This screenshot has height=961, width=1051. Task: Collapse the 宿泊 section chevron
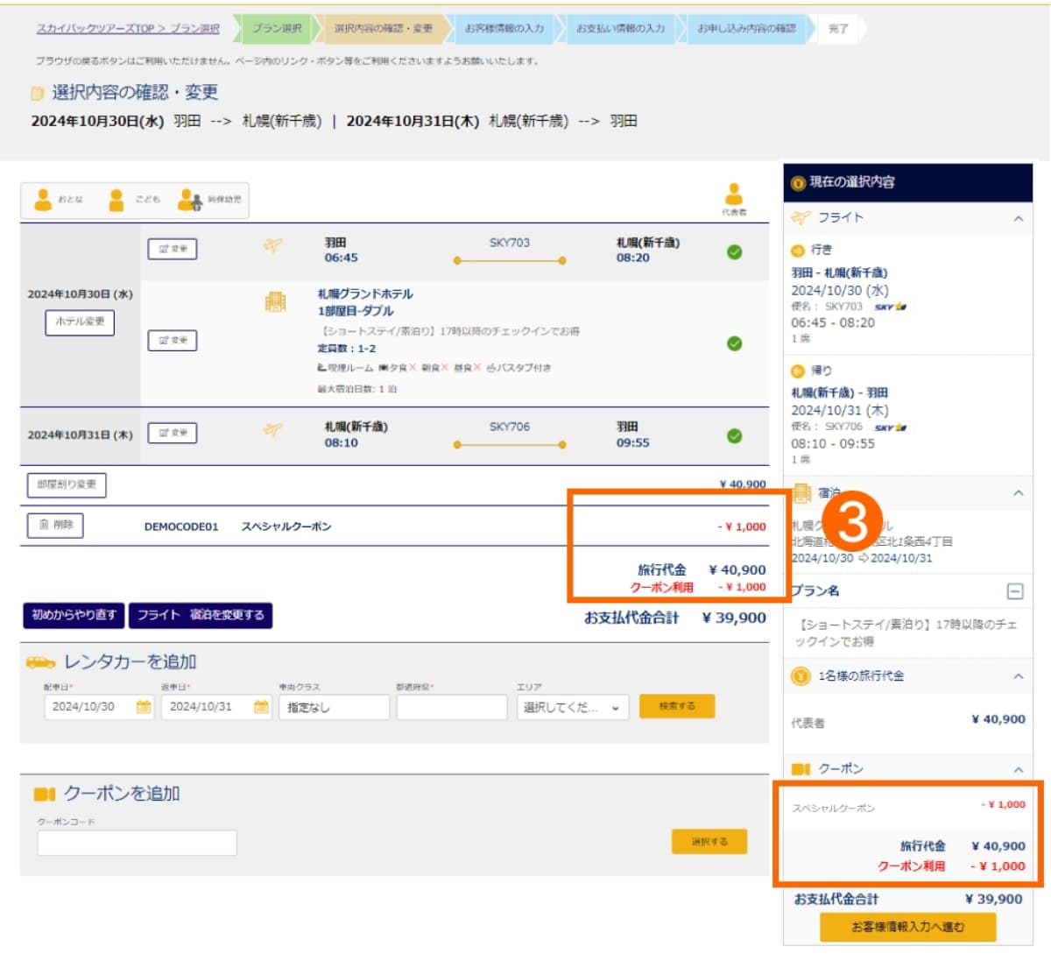tap(1018, 491)
